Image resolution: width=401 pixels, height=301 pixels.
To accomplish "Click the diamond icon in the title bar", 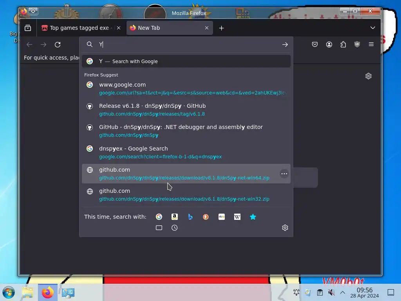I will [33, 11].
